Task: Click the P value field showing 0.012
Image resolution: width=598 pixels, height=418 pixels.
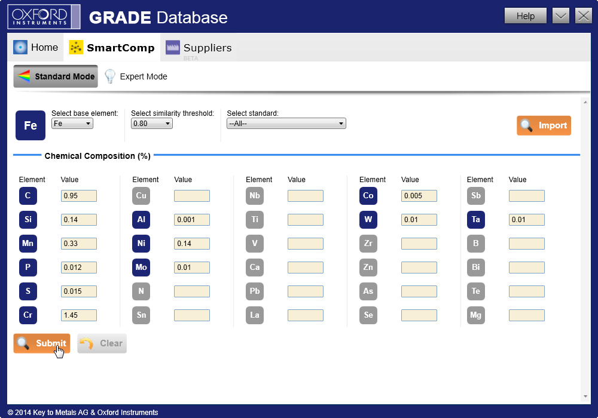Action: coord(79,268)
